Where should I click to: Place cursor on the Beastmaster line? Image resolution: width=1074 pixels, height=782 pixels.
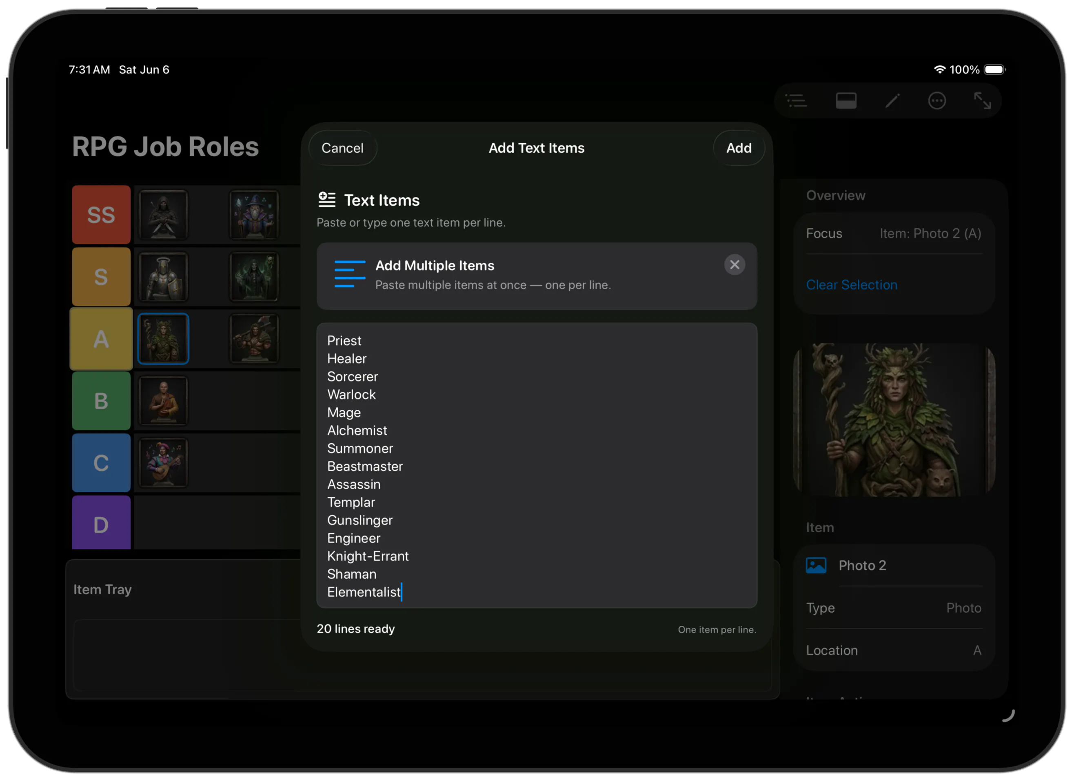[x=365, y=467]
